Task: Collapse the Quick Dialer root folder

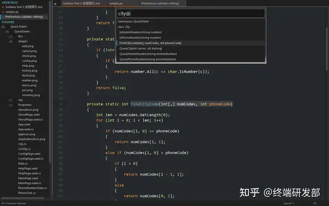Action: click(3, 27)
